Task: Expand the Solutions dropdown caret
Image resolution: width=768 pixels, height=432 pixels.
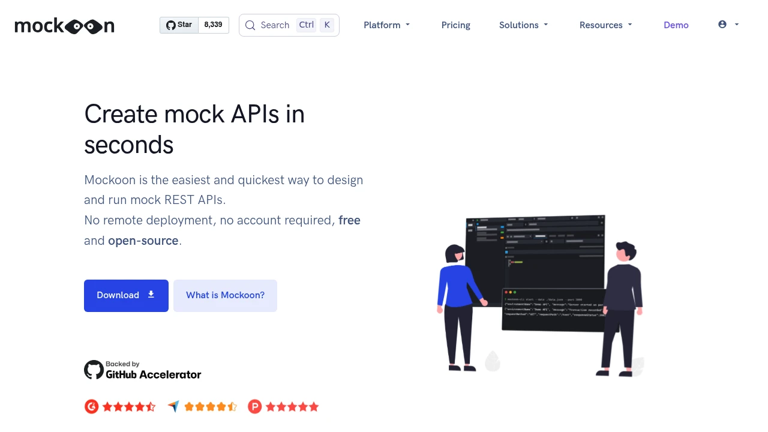Action: (546, 25)
